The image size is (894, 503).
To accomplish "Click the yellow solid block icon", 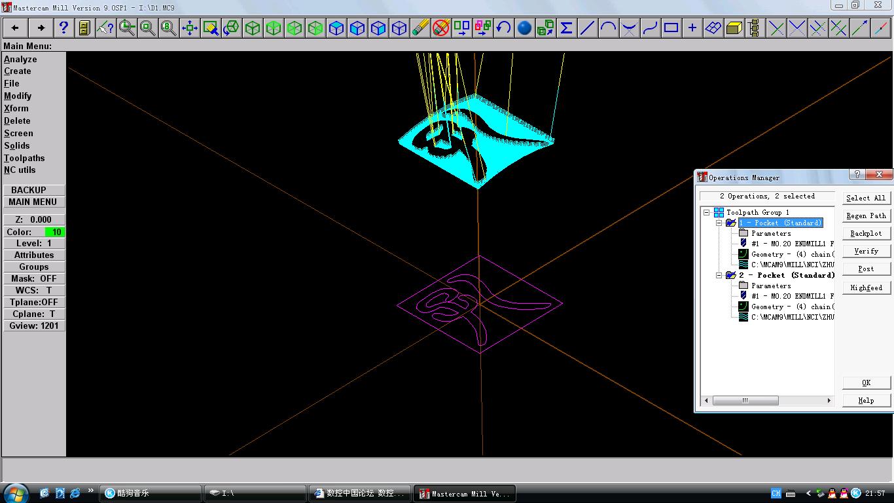I will click(734, 28).
